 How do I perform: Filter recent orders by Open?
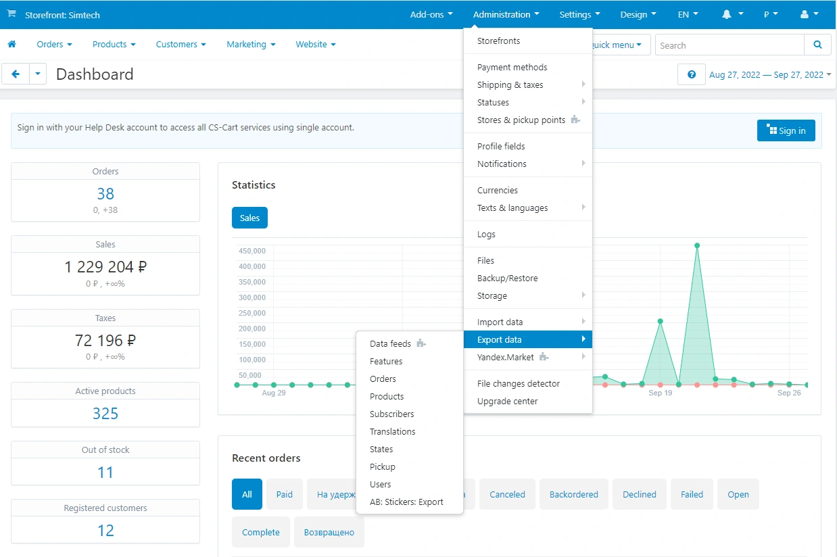(x=738, y=494)
